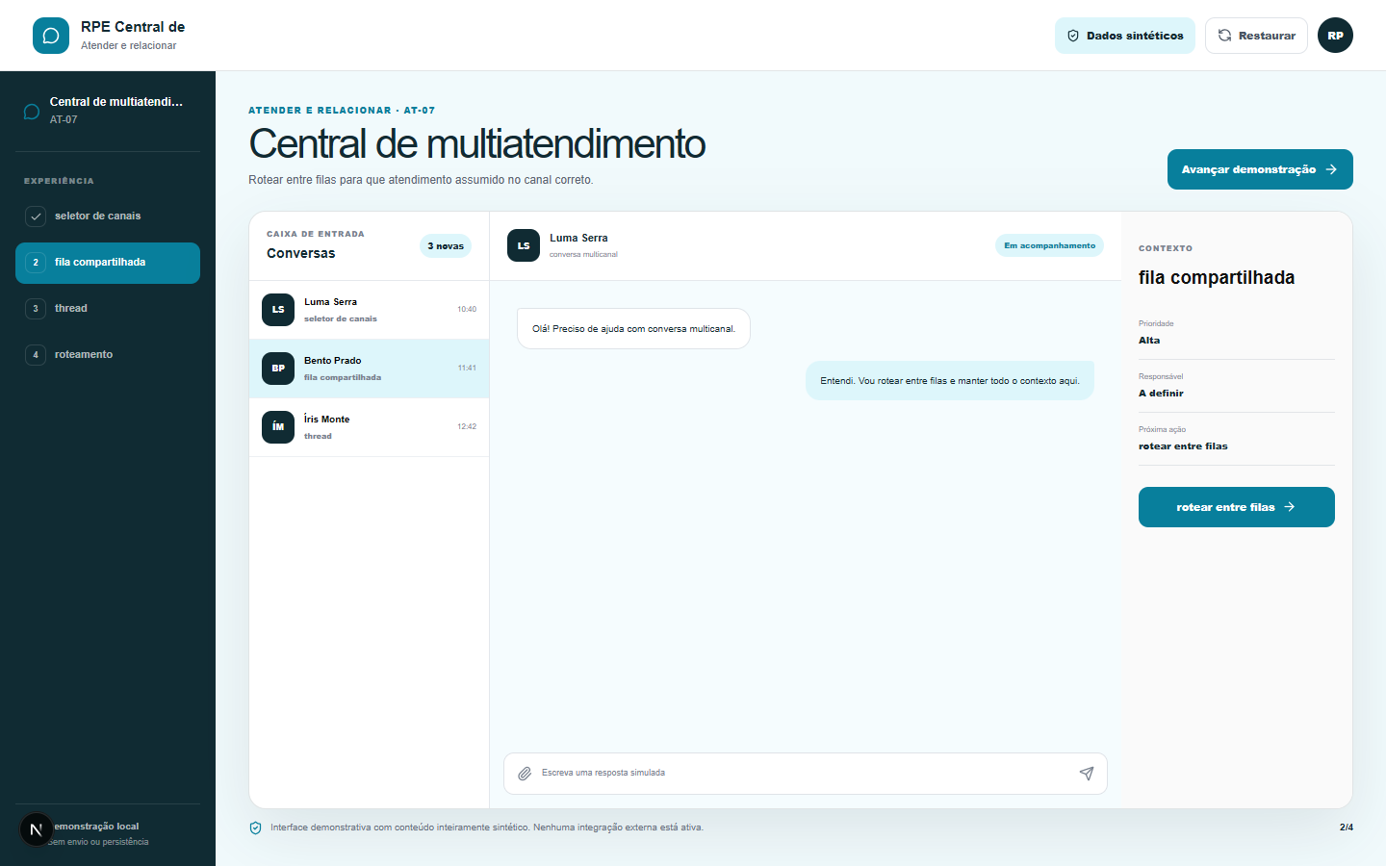Click the shield icon in footer notice
This screenshot has width=1386, height=866.
pyautogui.click(x=256, y=828)
